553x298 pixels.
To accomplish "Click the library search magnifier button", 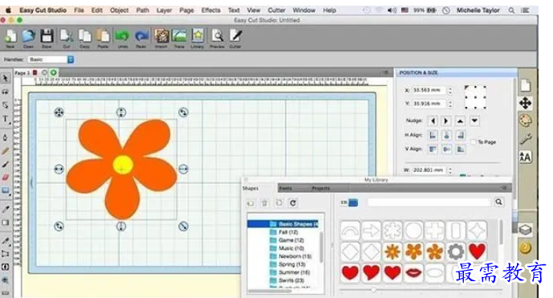I will click(x=498, y=202).
